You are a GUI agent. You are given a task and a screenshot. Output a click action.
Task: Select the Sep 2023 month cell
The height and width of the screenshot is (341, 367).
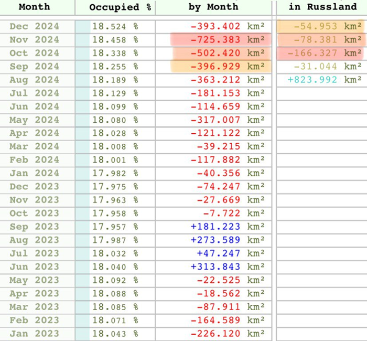[x=34, y=227]
